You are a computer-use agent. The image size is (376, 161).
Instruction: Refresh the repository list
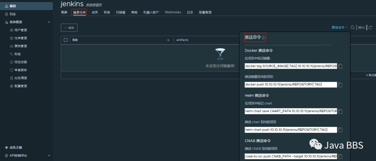(x=370, y=27)
